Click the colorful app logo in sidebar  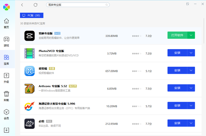[6, 7]
